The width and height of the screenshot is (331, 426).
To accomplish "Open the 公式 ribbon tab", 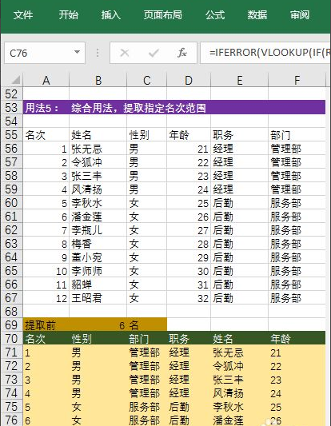I will tap(215, 14).
